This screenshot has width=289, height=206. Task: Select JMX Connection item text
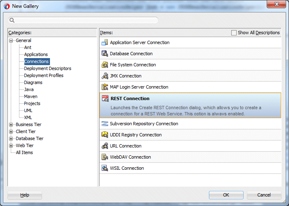coord(126,76)
